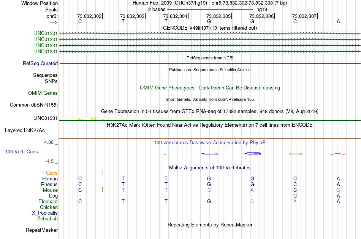Click the genome position header chr5:73,832,302-73,832,308 (7 bp)
The height and width of the screenshot is (239, 361).
[249, 3]
